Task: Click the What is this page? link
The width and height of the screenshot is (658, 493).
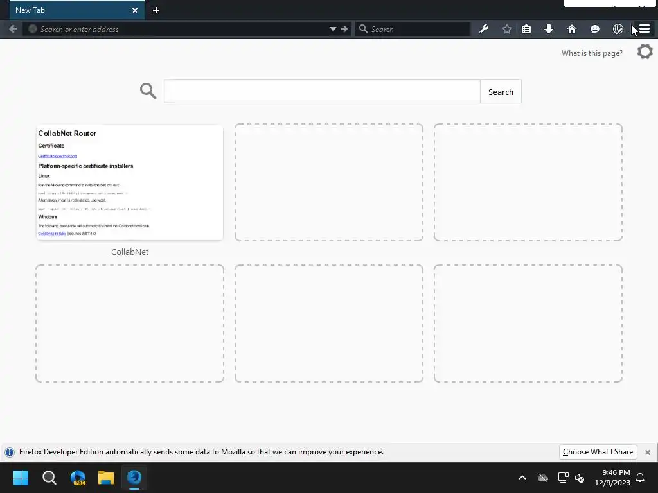Action: pos(592,53)
